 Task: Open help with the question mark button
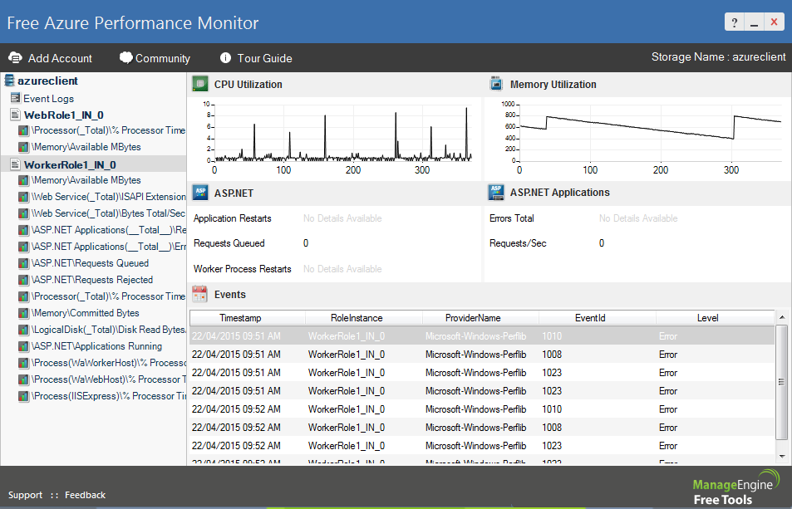click(x=734, y=22)
